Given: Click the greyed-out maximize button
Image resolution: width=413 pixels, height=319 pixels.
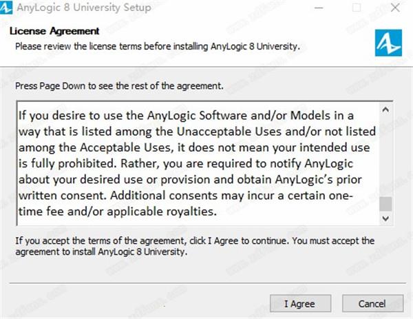Looking at the screenshot, I should [357, 8].
